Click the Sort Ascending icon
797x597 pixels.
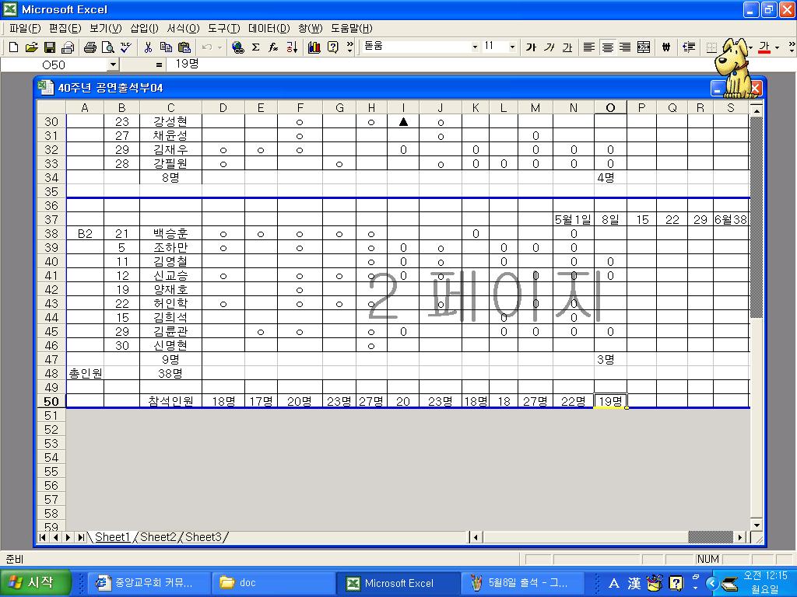point(292,47)
